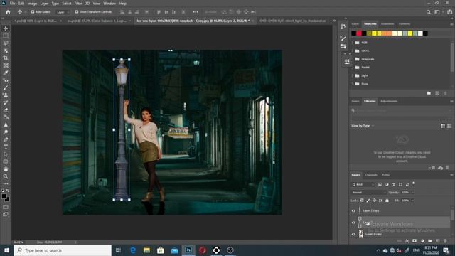The height and width of the screenshot is (256, 455).
Task: Select the Lasso tool
Action: [x=6, y=43]
